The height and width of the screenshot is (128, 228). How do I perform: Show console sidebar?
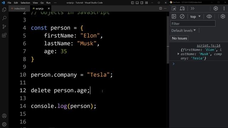[x=174, y=16]
